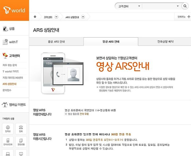
Task: Expand the search keyword dropdown arrow
Action: tap(178, 6)
